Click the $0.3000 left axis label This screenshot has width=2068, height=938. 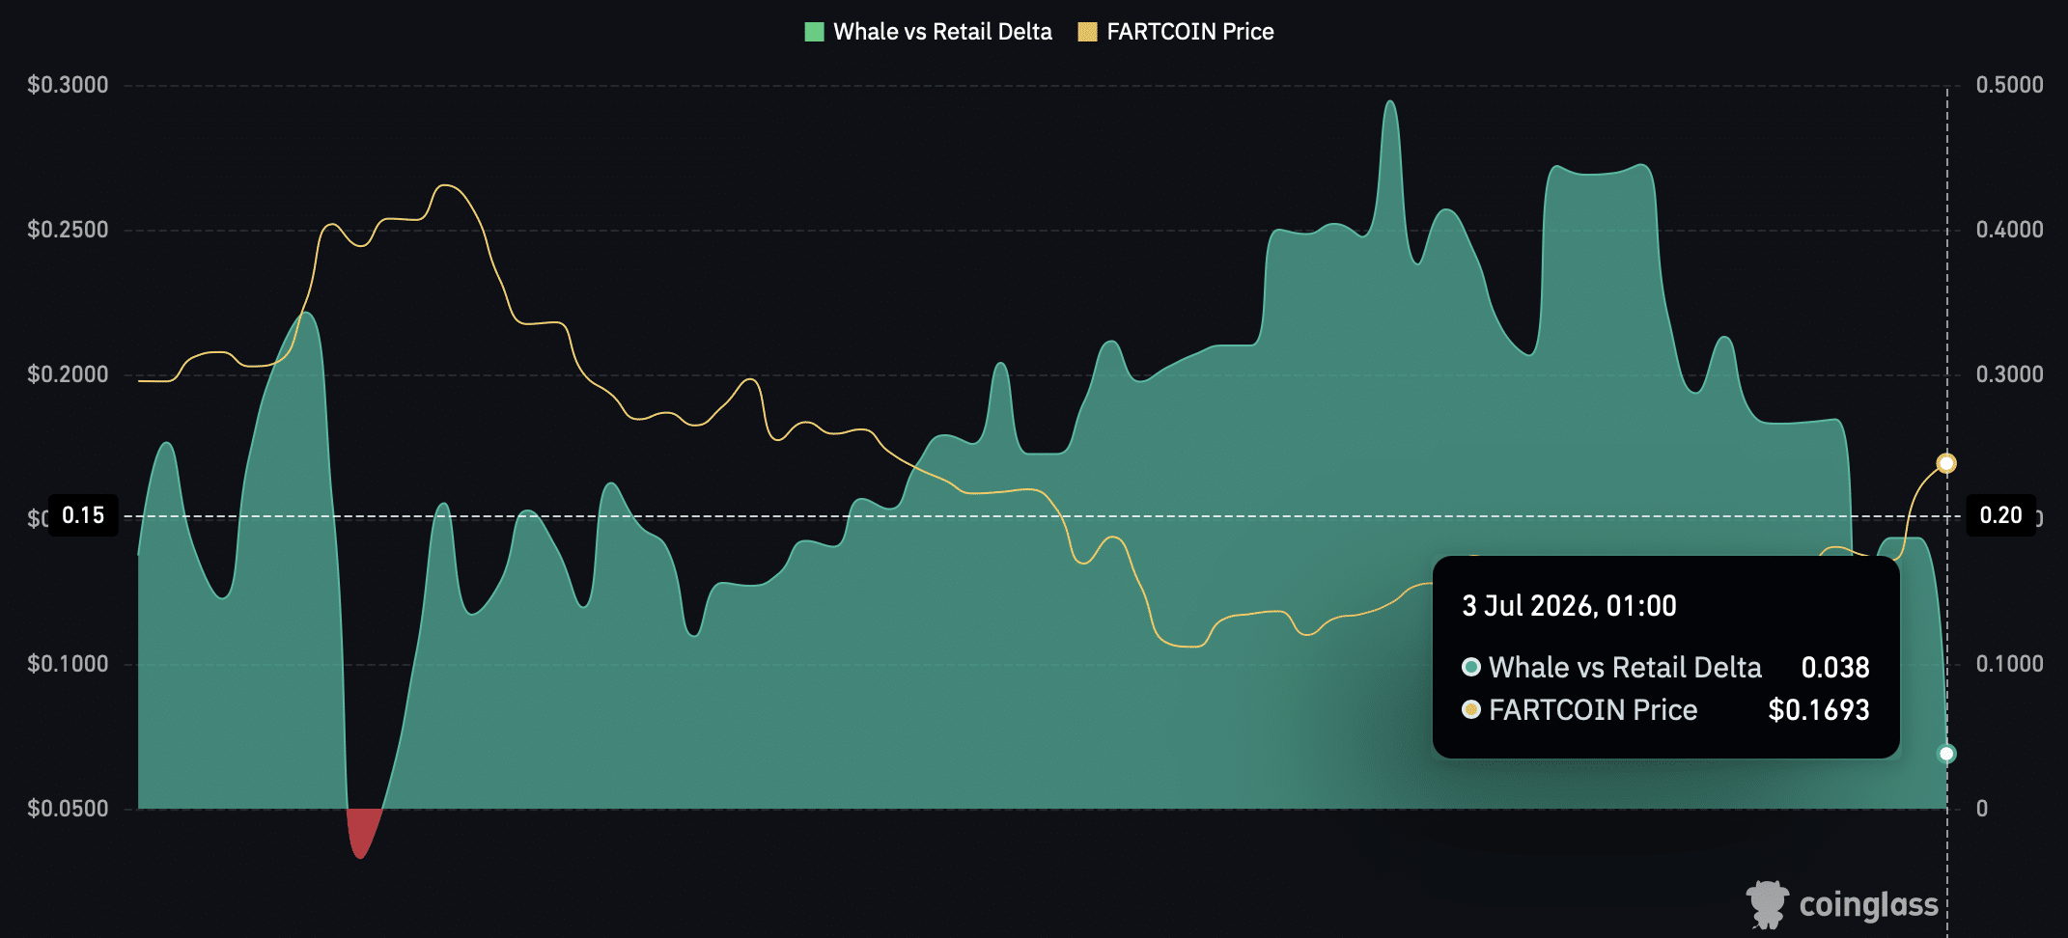(68, 85)
